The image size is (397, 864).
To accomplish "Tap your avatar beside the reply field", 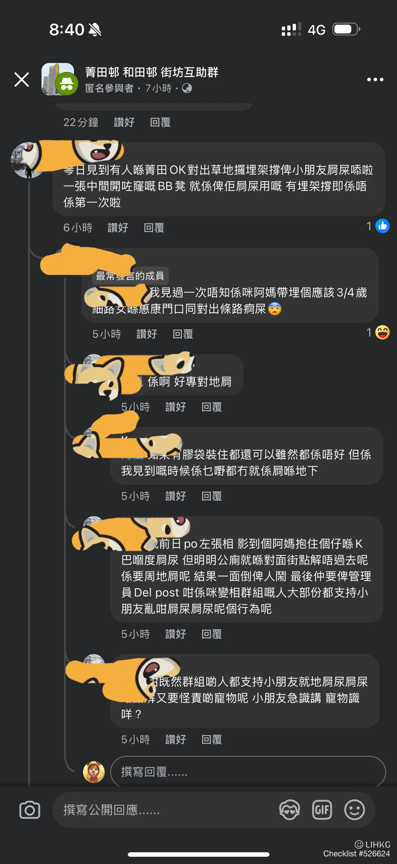I will click(94, 772).
